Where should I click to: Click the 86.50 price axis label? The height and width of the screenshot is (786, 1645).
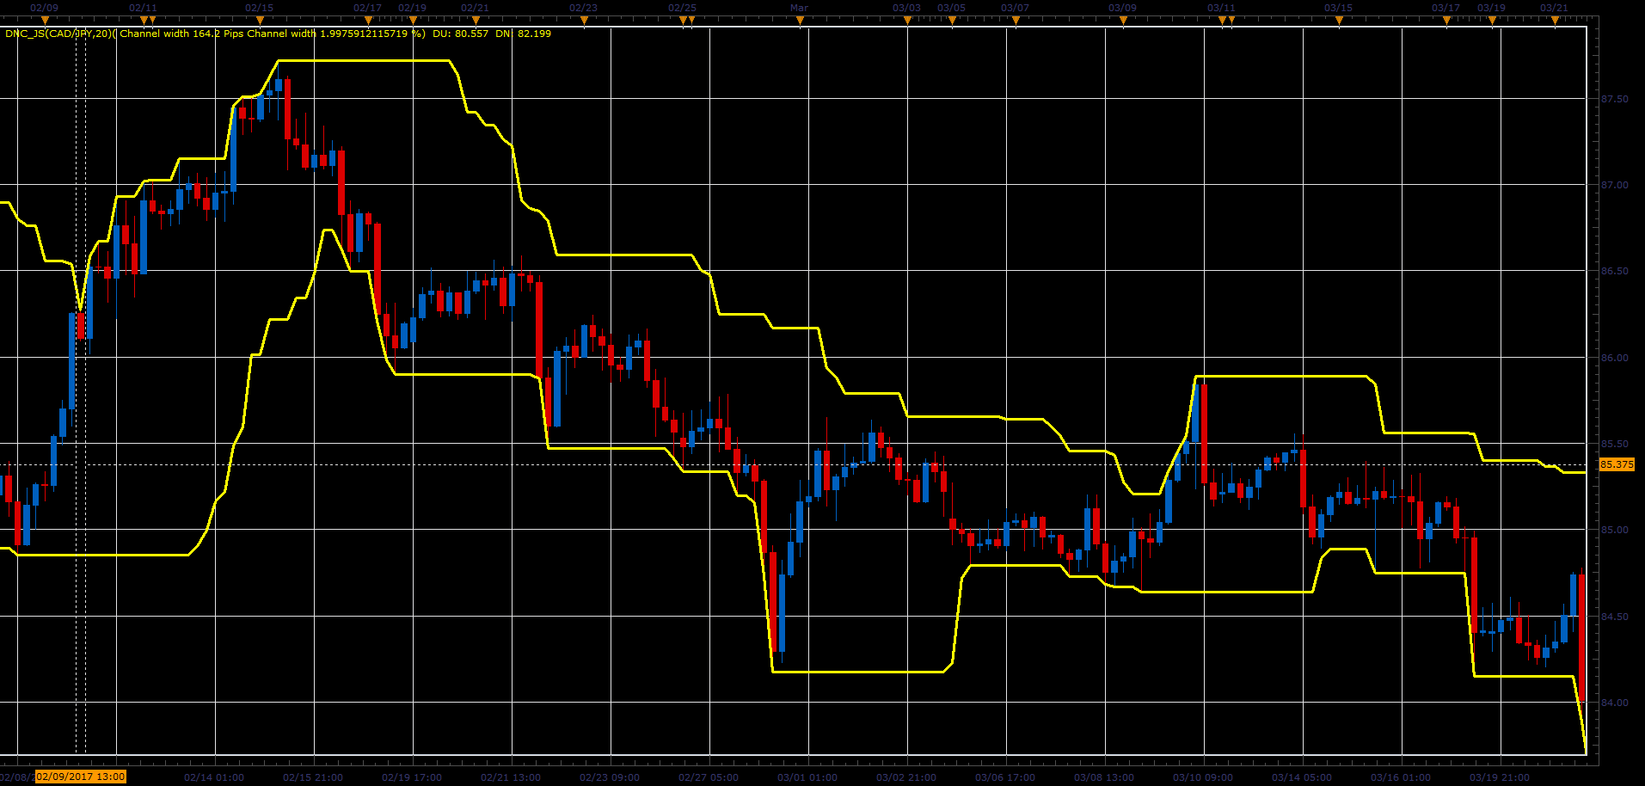pyautogui.click(x=1614, y=271)
